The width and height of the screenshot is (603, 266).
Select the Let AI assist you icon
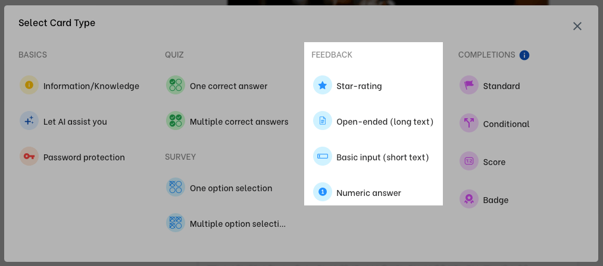[x=29, y=121]
